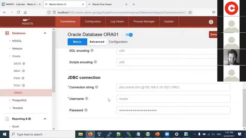
Task: Open File Explorer from taskbar
Action: click(x=80, y=134)
